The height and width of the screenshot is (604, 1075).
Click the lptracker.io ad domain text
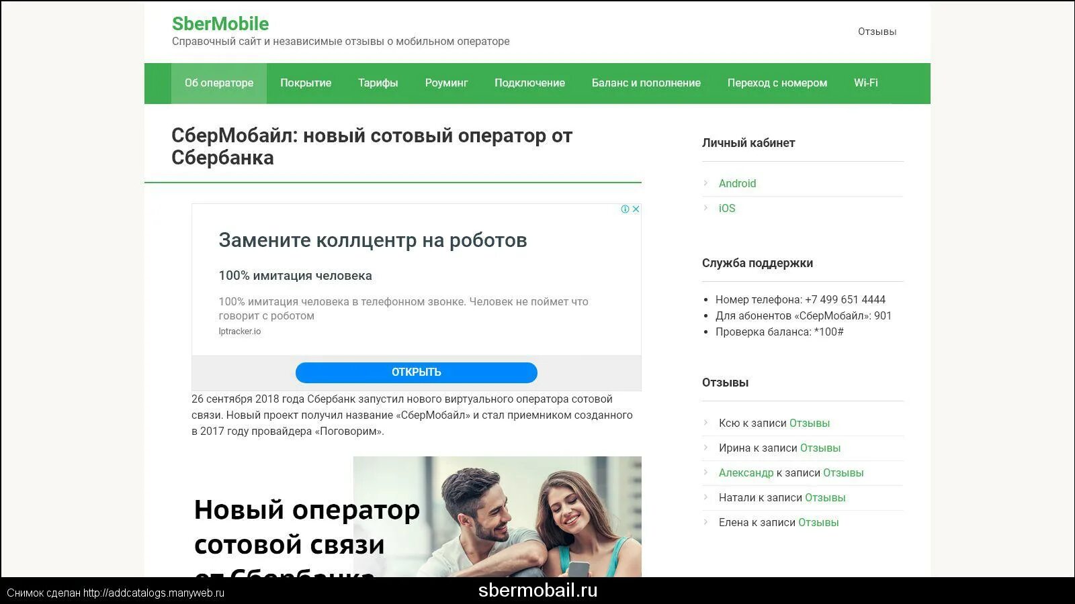[x=239, y=332]
